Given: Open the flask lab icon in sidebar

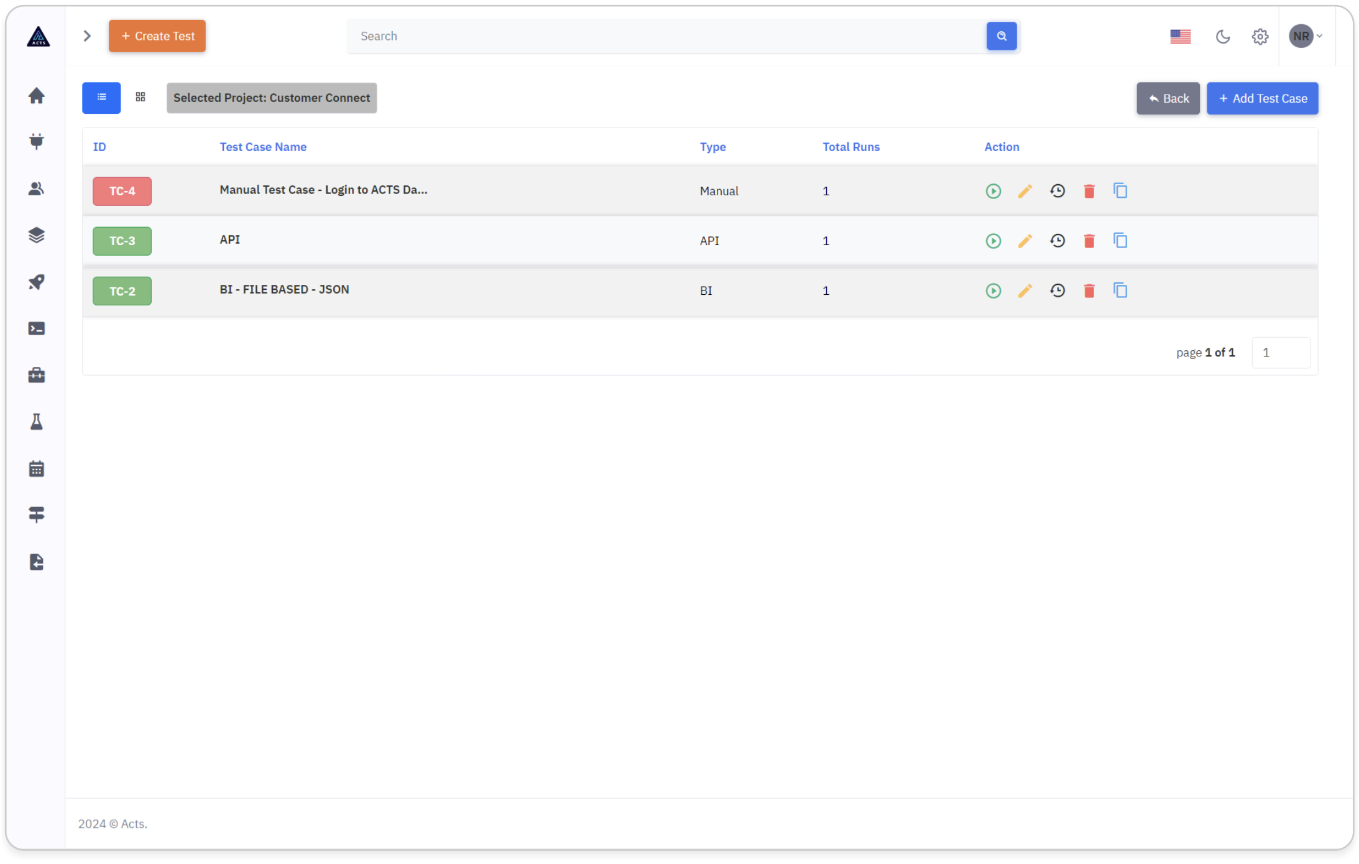Looking at the screenshot, I should click(x=37, y=422).
